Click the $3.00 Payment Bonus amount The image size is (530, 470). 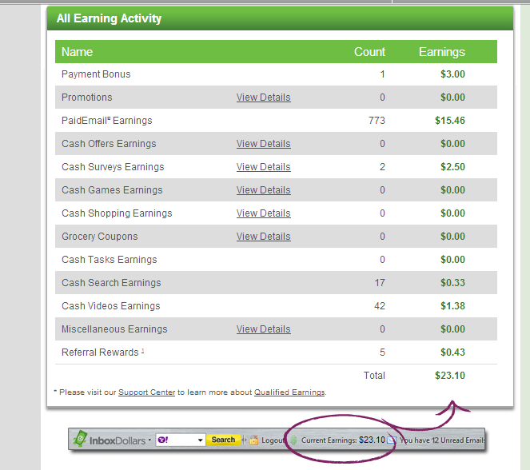[x=452, y=74]
